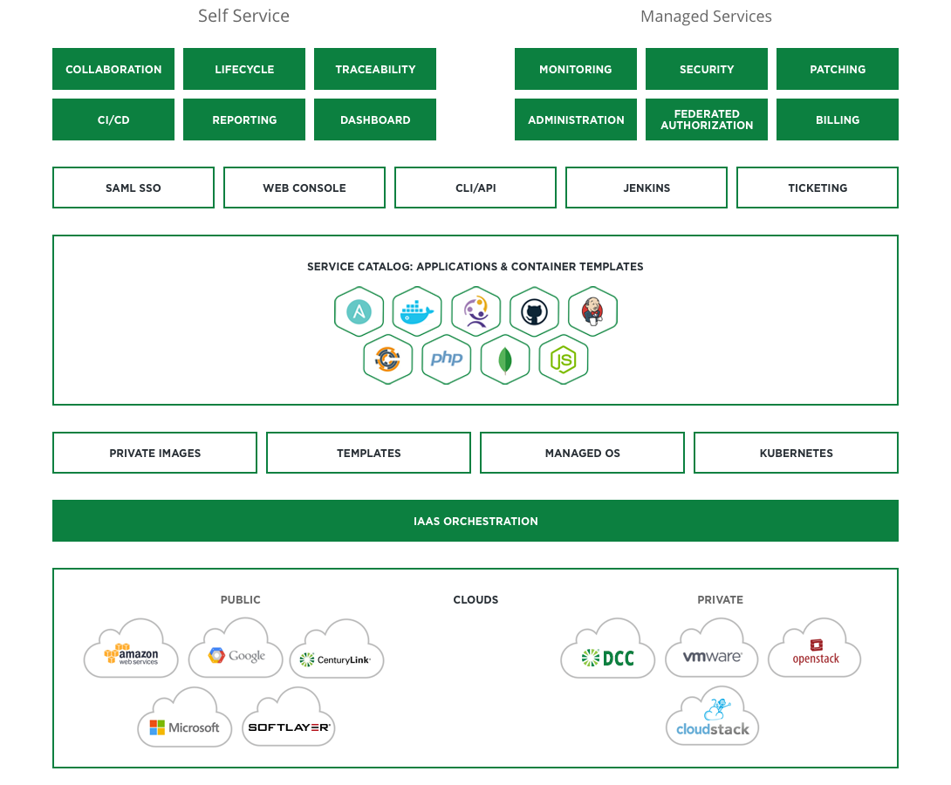Switch to the WEB CONSOLE option
The width and height of the screenshot is (951, 785).
(x=304, y=188)
